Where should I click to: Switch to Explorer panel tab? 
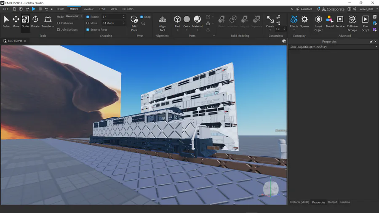[299, 202]
